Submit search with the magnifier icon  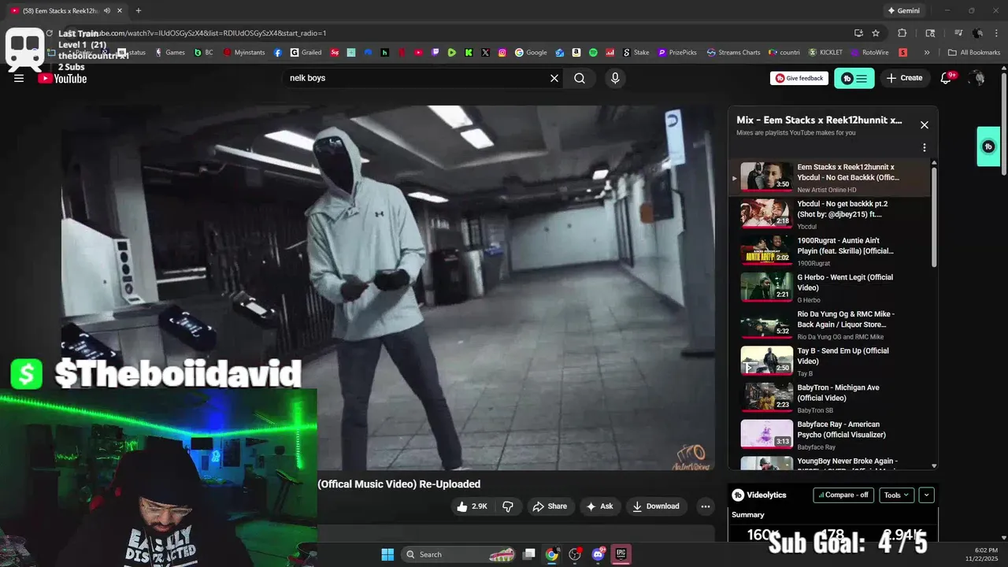pyautogui.click(x=580, y=78)
